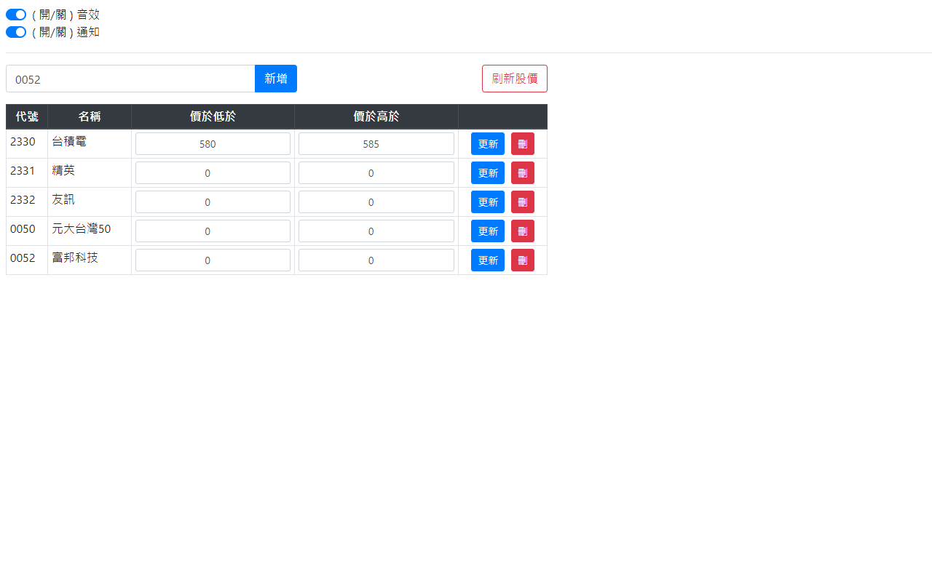Remove 元大台灣50 using its 刪 button
932x582 pixels.
(x=522, y=231)
